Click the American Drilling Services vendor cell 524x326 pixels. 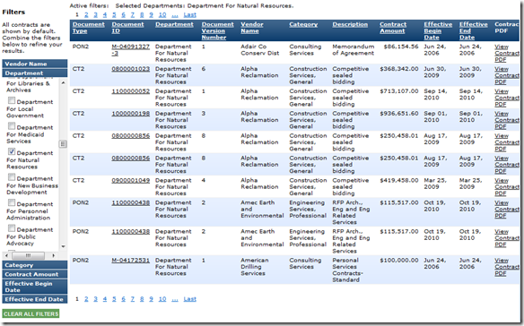pyautogui.click(x=254, y=267)
